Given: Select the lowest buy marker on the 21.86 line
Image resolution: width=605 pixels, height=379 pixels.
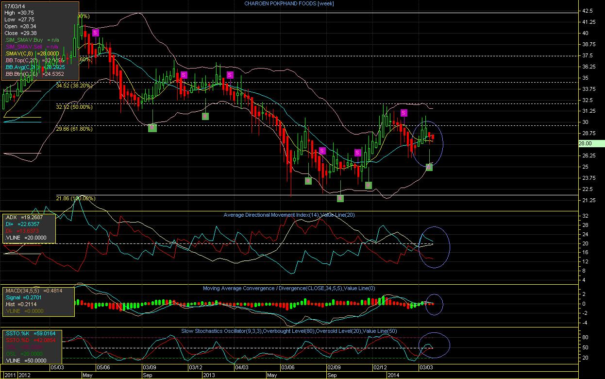Looking at the screenshot, I should (340, 198).
